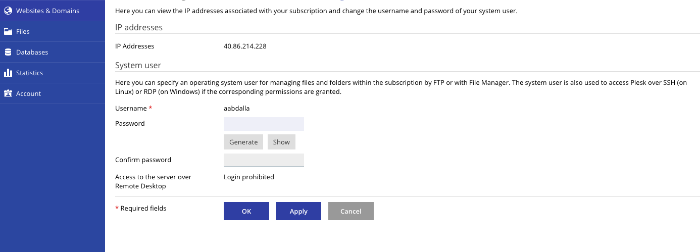Cancel the system user form

pyautogui.click(x=351, y=211)
